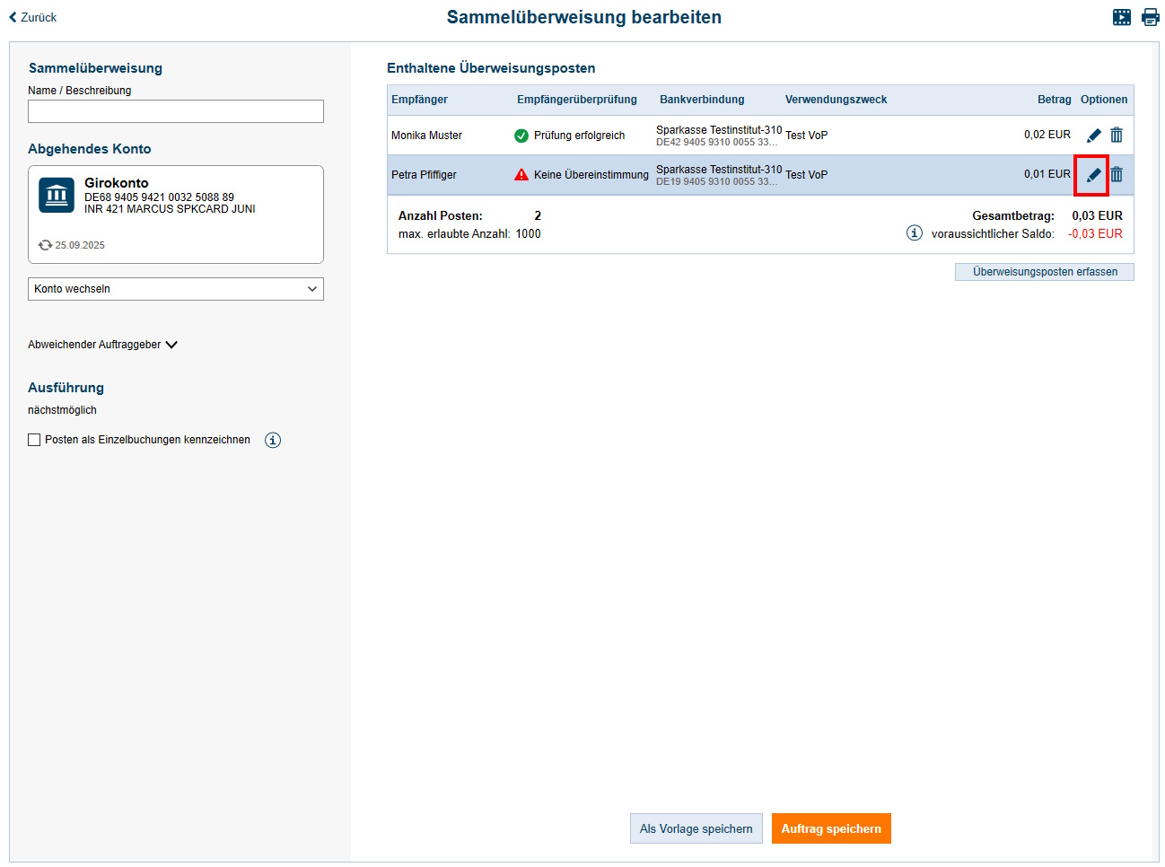This screenshot has width=1165, height=867.
Task: Click Überweisungsposten erfassen button
Action: (x=1044, y=272)
